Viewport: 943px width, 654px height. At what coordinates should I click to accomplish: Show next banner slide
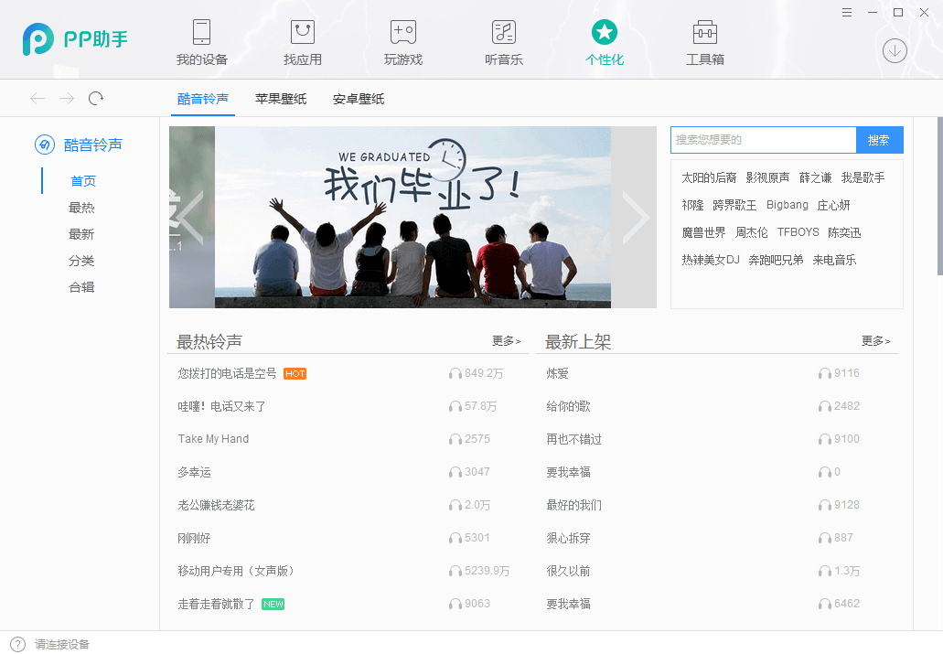635,217
